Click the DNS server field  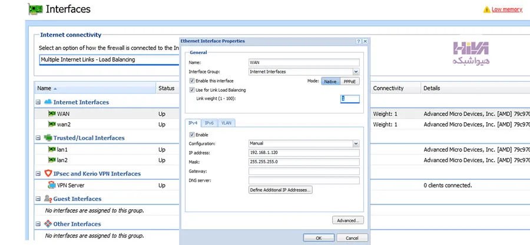coord(304,180)
